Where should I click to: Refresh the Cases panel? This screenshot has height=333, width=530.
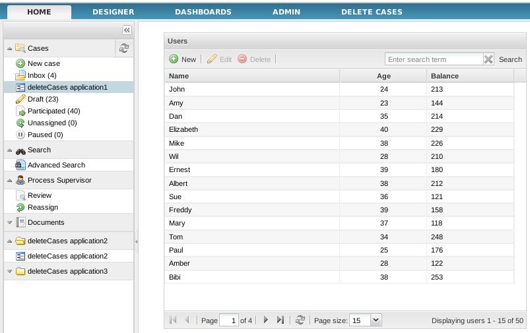[123, 47]
